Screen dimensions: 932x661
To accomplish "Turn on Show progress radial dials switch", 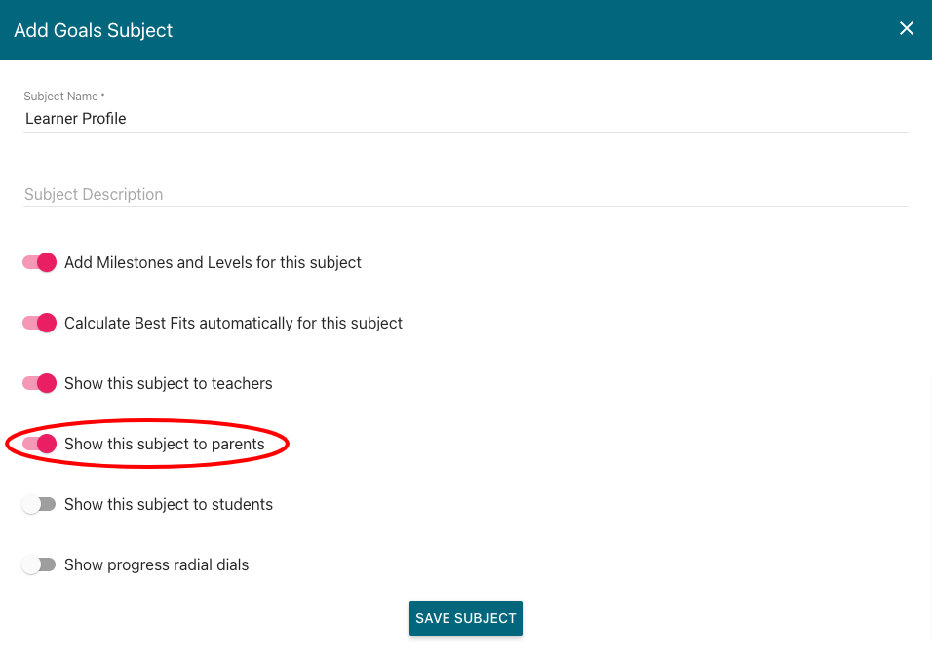I will [x=39, y=564].
